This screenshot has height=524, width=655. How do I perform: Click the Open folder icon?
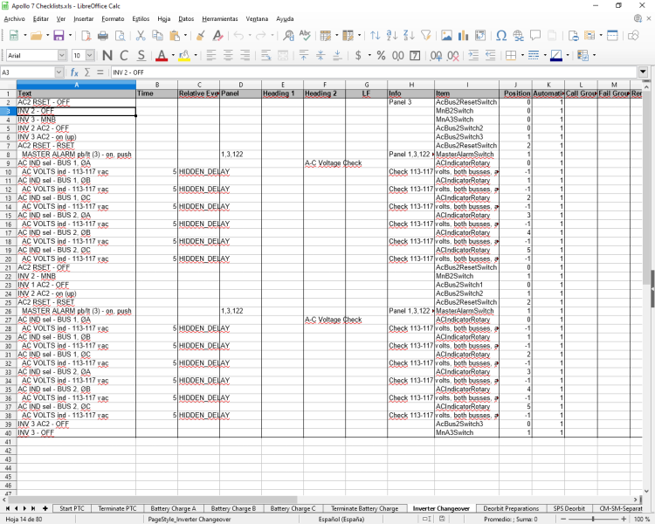(x=37, y=36)
